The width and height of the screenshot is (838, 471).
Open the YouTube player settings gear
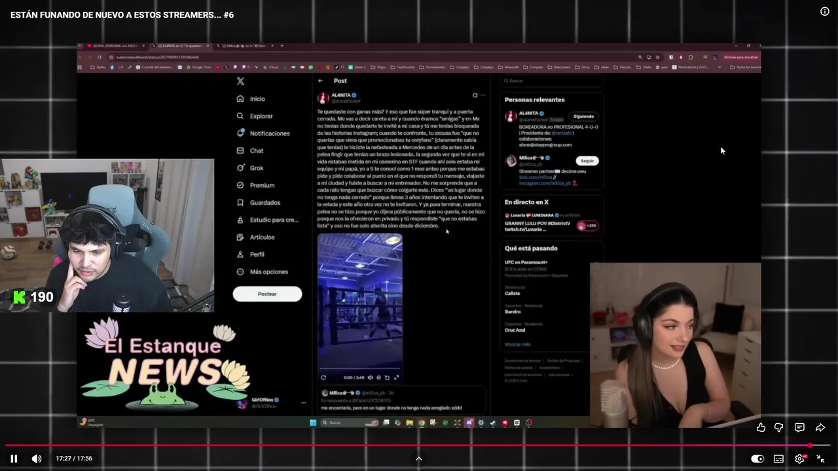click(x=799, y=459)
